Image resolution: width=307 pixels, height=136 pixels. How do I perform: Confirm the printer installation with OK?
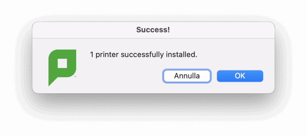point(240,76)
